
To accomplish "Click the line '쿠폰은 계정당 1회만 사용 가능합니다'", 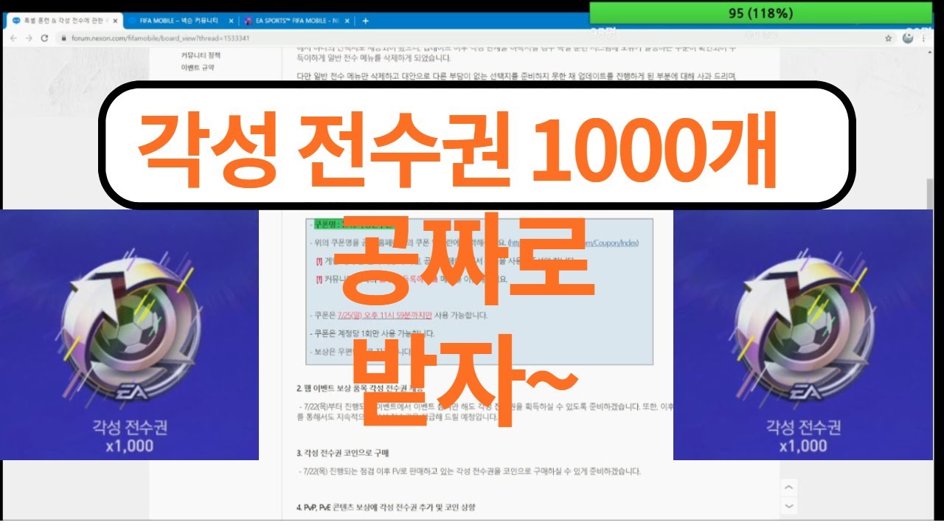I will click(x=374, y=333).
